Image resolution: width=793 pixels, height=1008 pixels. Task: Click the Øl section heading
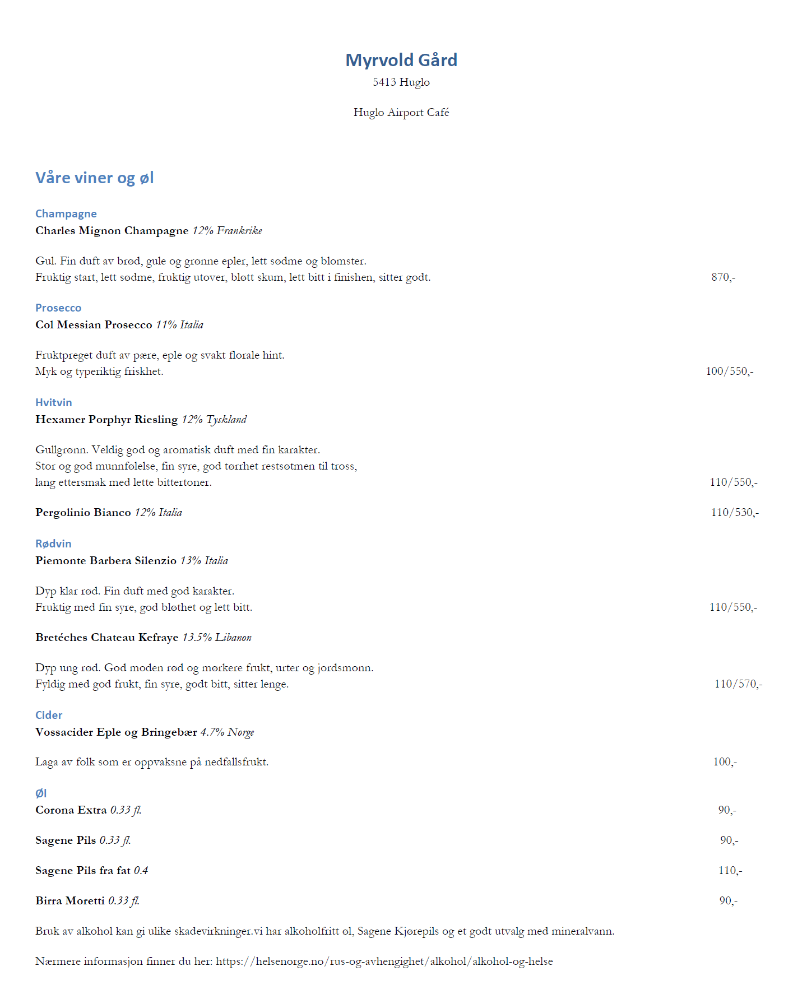[x=41, y=793]
